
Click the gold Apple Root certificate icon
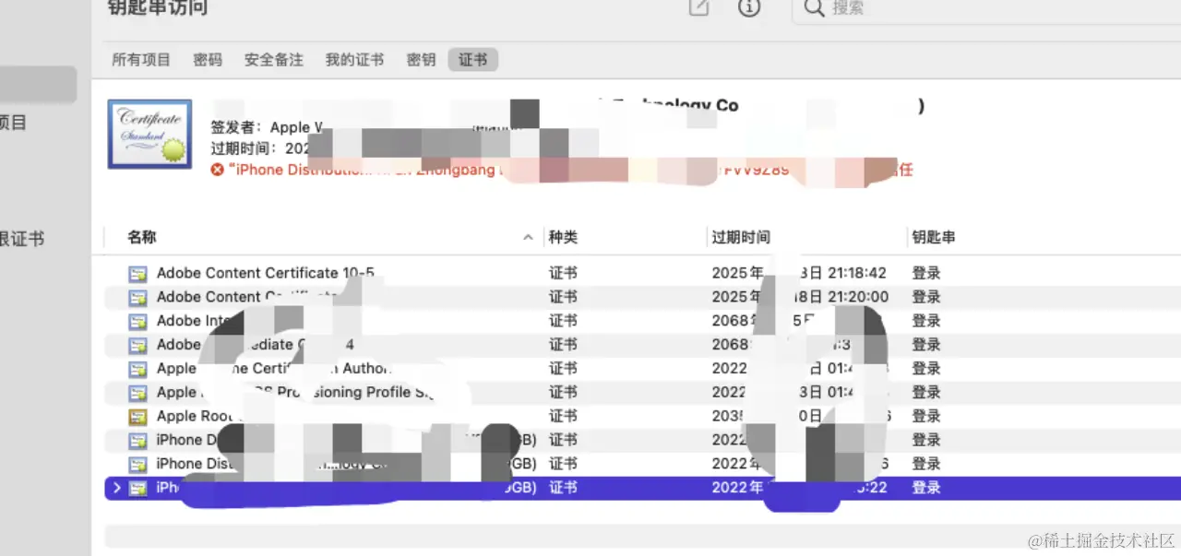pyautogui.click(x=137, y=417)
